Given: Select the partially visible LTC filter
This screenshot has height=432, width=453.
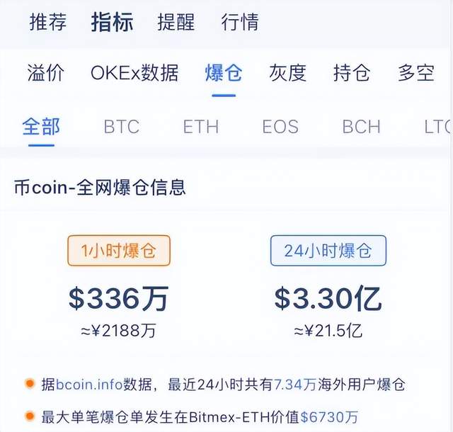Looking at the screenshot, I should (438, 127).
